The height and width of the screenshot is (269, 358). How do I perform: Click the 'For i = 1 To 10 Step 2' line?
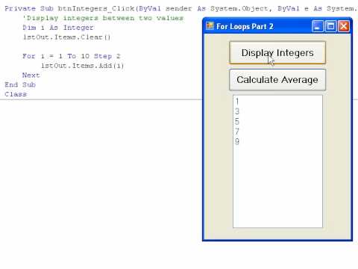tap(72, 56)
